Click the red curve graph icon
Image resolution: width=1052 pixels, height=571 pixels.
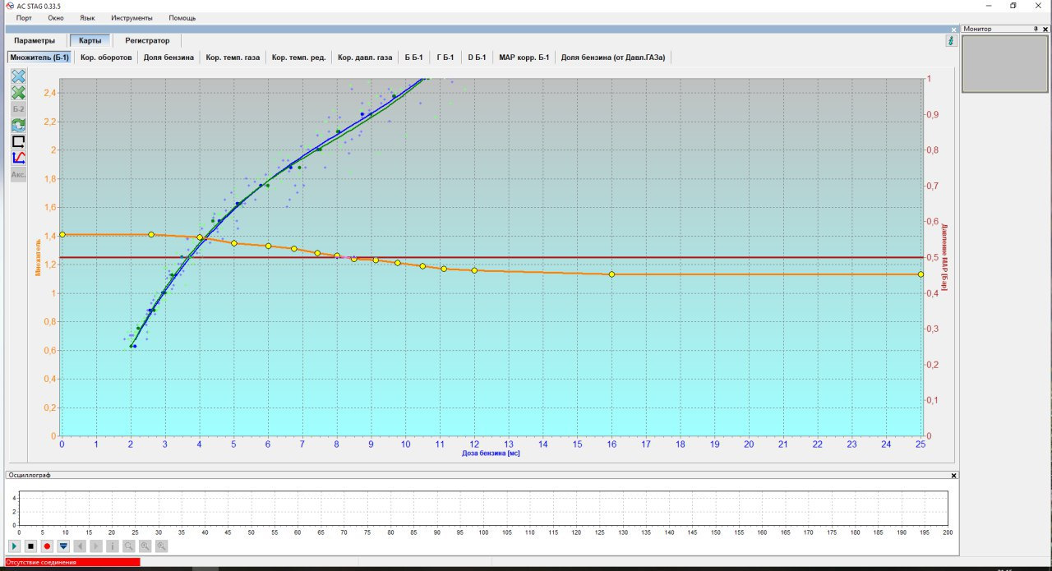click(x=18, y=158)
